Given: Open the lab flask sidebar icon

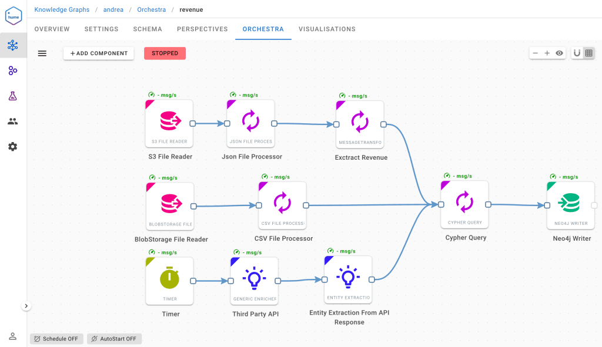Looking at the screenshot, I should click(13, 96).
